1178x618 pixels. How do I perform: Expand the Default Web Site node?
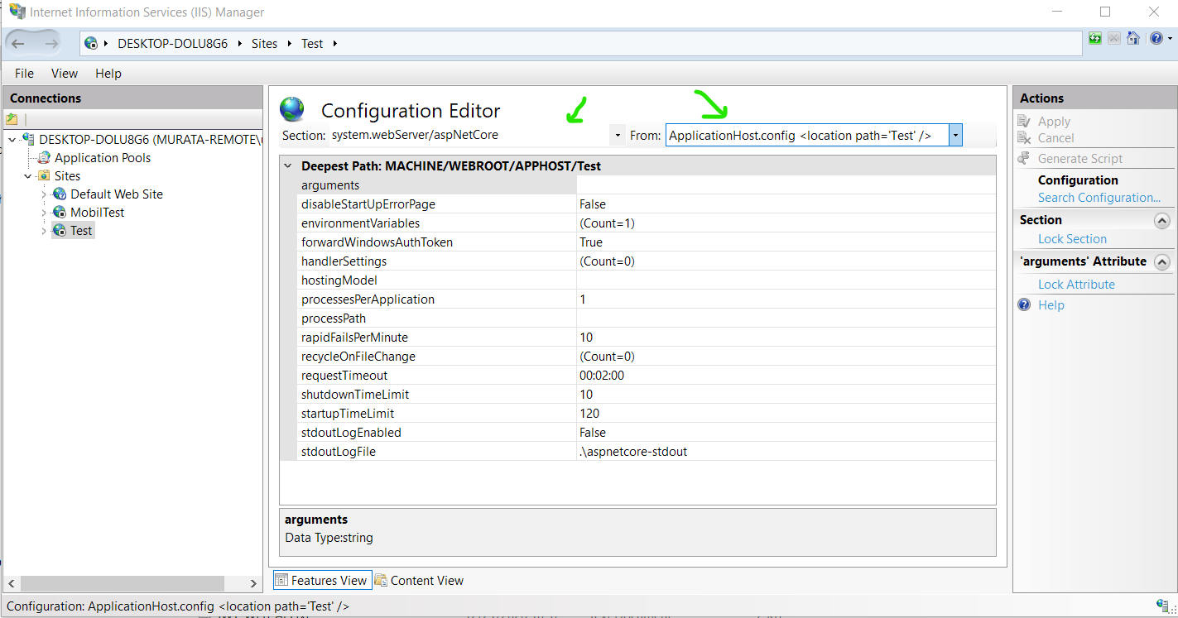point(44,194)
